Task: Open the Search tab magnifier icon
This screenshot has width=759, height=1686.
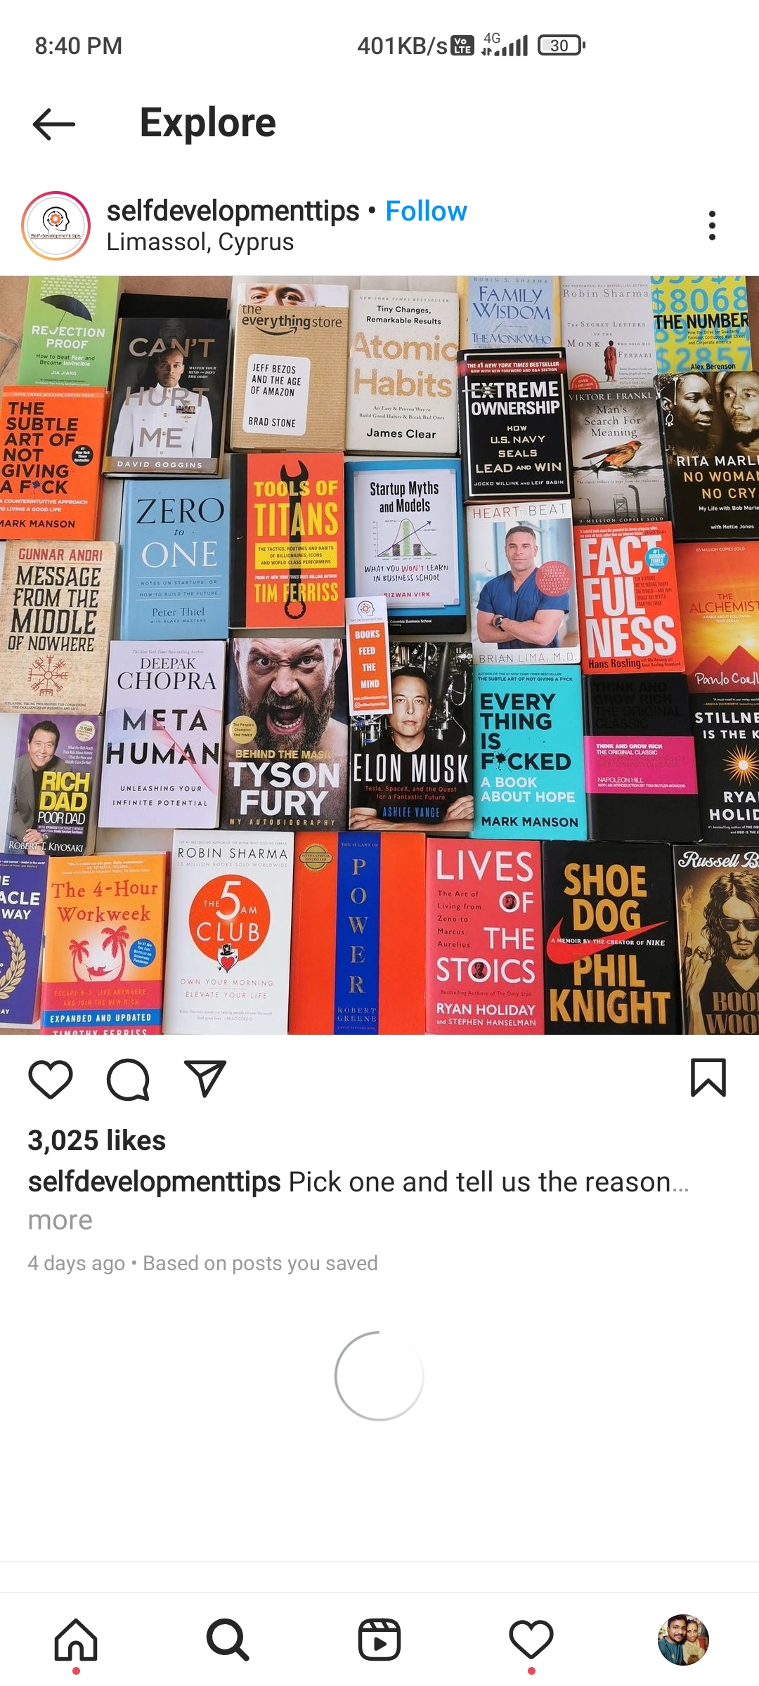Action: pyautogui.click(x=228, y=1640)
